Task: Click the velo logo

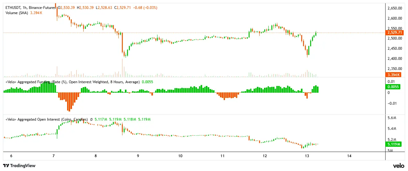Action: [x=398, y=165]
